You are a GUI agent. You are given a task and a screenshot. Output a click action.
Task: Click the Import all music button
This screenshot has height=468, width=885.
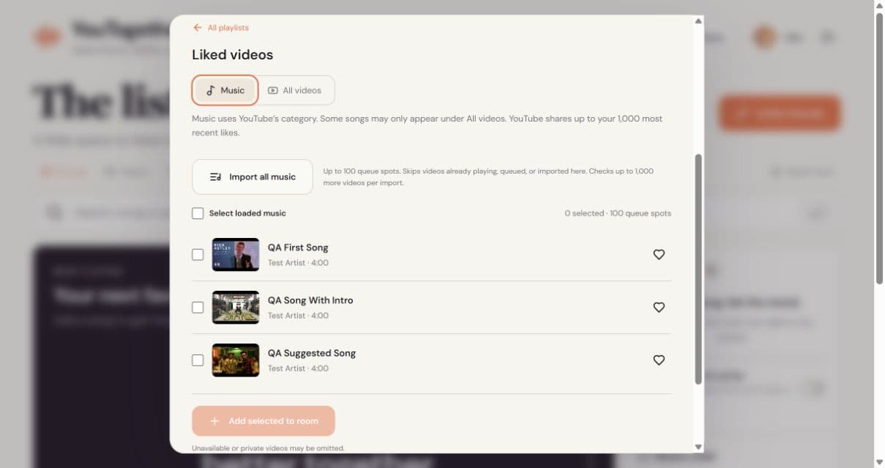point(253,177)
